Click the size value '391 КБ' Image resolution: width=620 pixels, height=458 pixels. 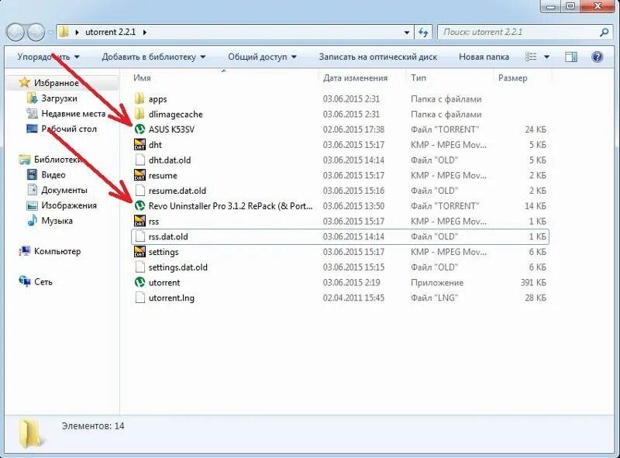tap(533, 283)
